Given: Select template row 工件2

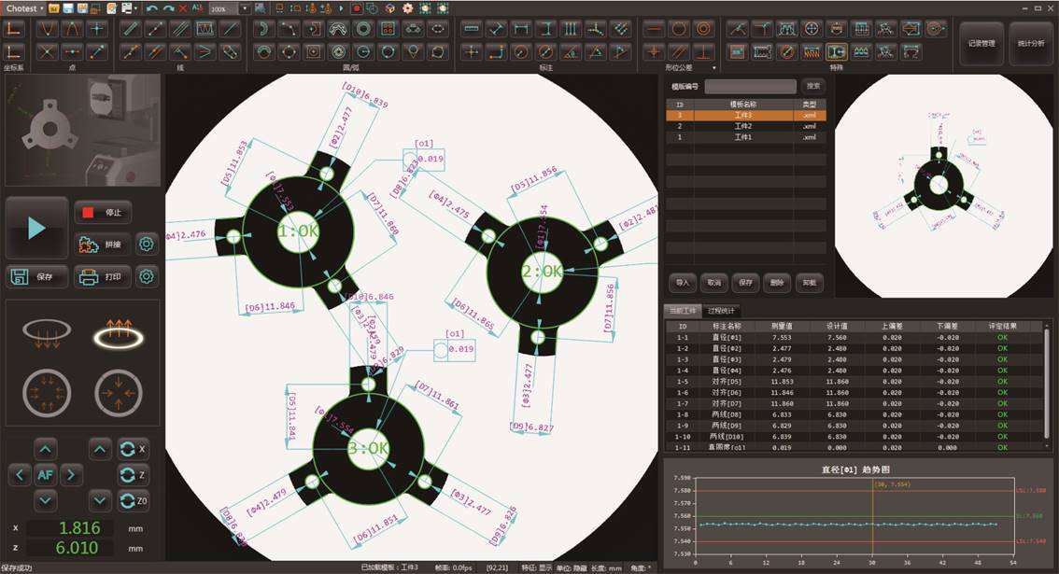Looking at the screenshot, I should [745, 126].
